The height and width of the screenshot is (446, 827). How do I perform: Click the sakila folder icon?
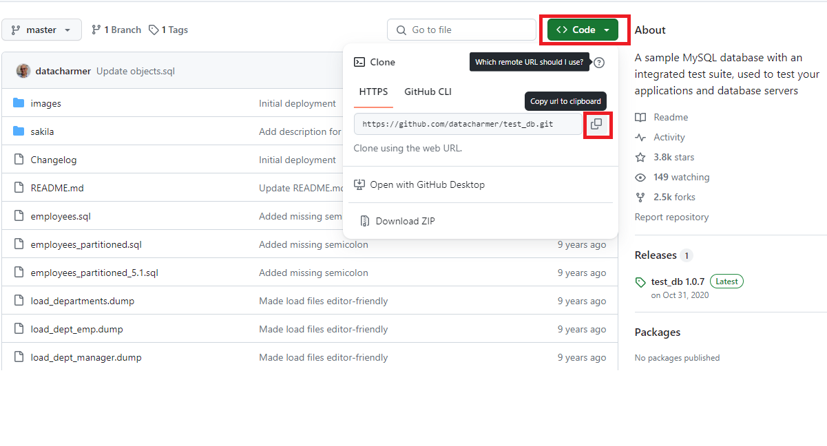pyautogui.click(x=19, y=131)
